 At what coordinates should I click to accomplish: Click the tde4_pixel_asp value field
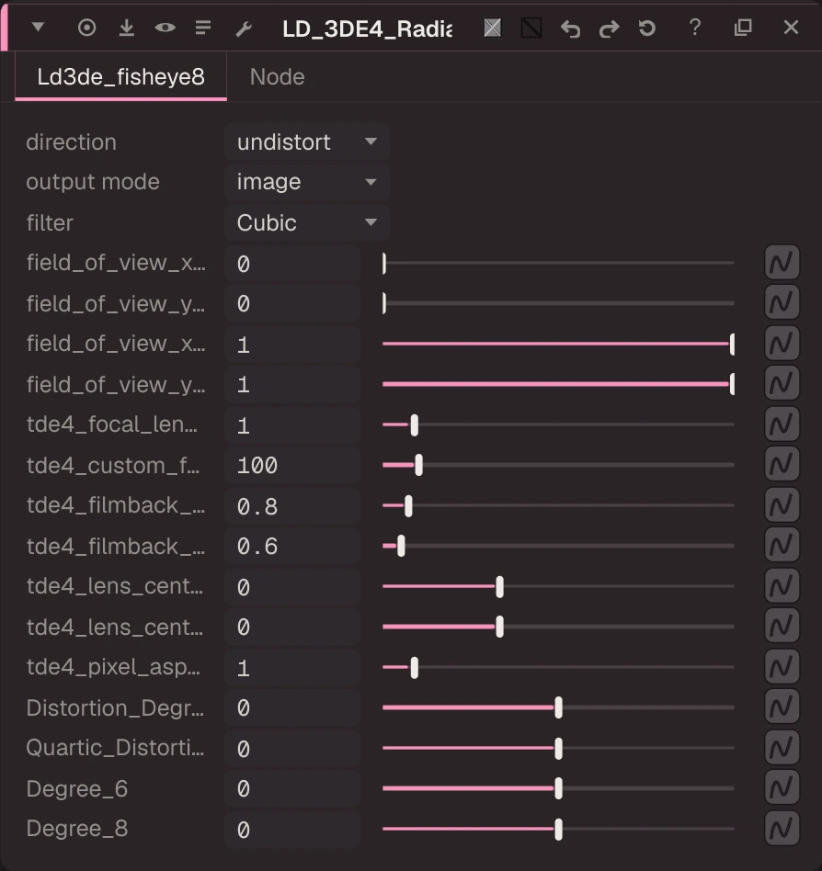point(293,668)
